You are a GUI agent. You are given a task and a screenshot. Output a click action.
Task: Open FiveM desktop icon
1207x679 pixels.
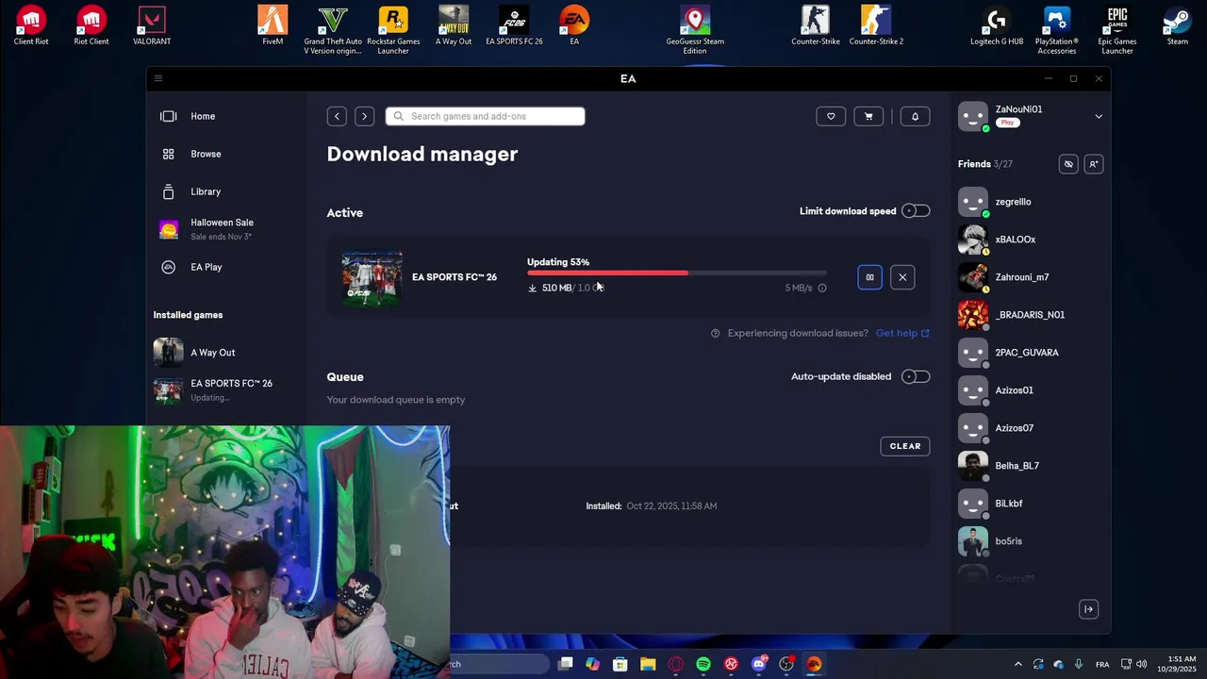point(273,26)
